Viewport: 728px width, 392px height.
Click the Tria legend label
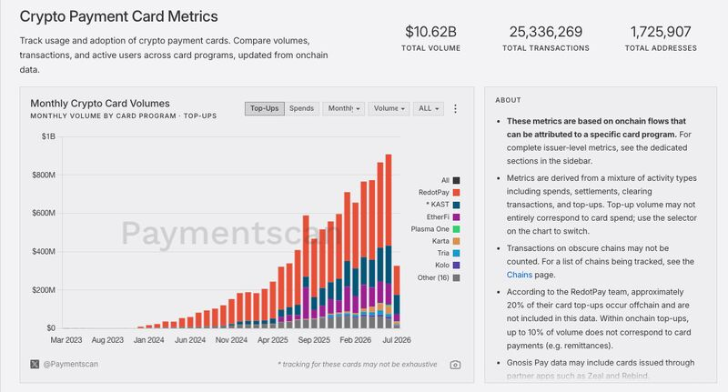pyautogui.click(x=443, y=253)
